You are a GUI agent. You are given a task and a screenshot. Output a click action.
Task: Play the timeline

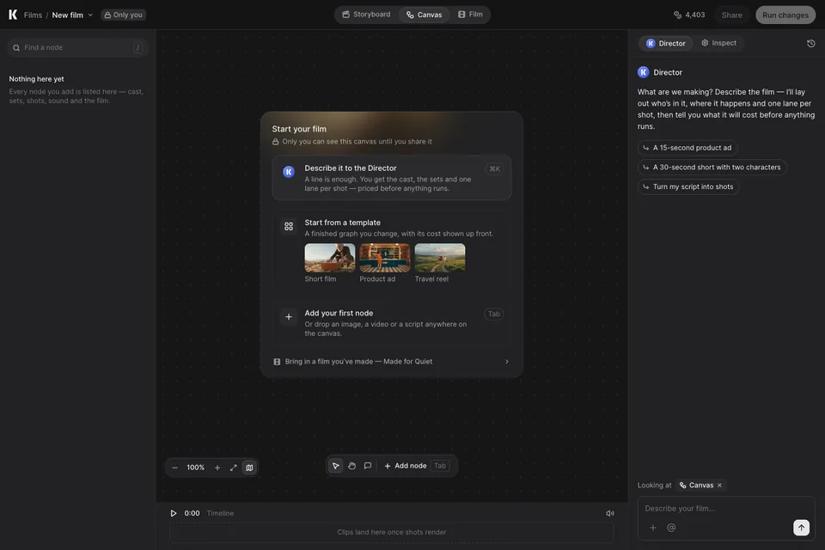pyautogui.click(x=173, y=513)
